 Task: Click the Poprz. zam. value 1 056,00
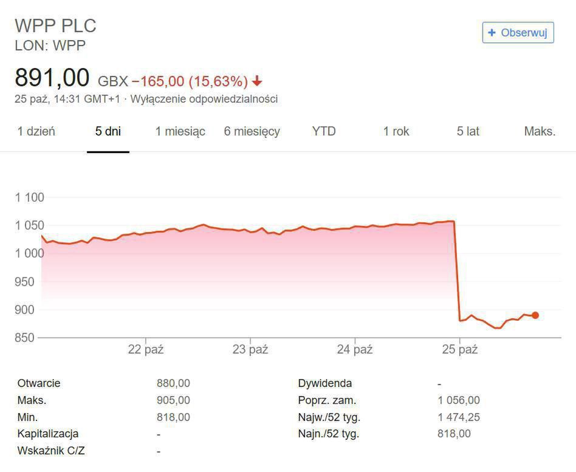click(458, 400)
